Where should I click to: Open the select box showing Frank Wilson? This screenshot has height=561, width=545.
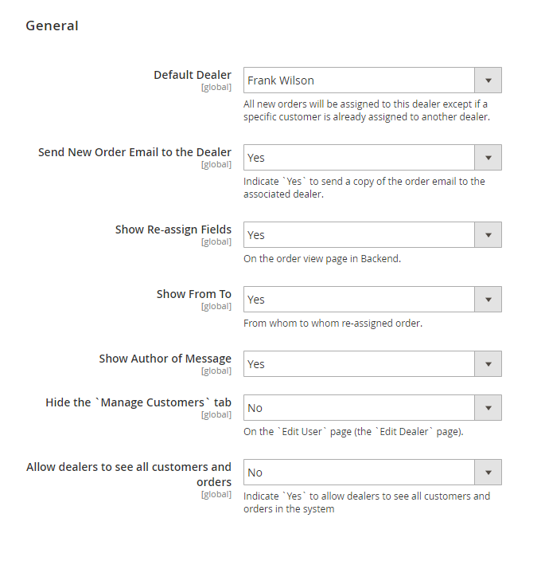(x=359, y=80)
